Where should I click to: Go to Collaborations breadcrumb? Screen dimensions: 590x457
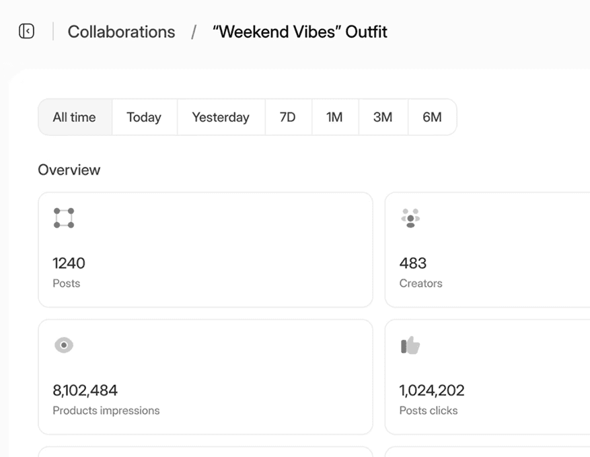click(121, 32)
